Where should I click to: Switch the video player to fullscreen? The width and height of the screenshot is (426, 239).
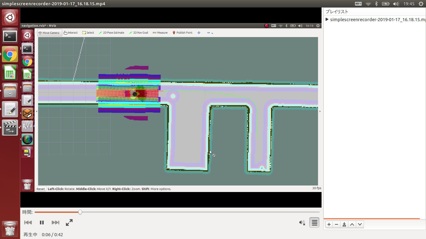[x=69, y=223]
